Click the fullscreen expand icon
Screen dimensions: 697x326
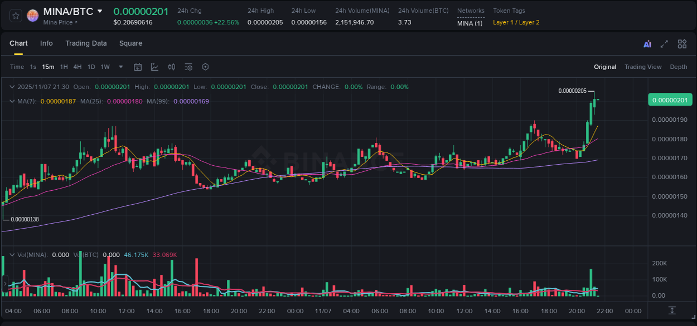[x=664, y=43]
